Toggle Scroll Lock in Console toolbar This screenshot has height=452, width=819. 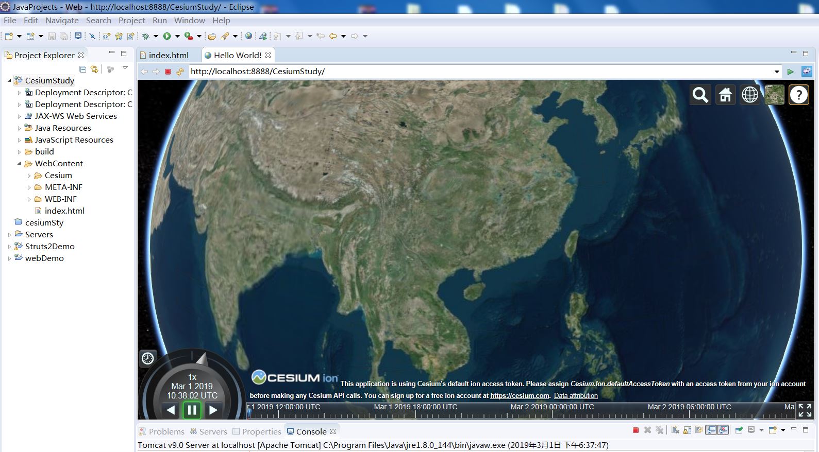[687, 430]
